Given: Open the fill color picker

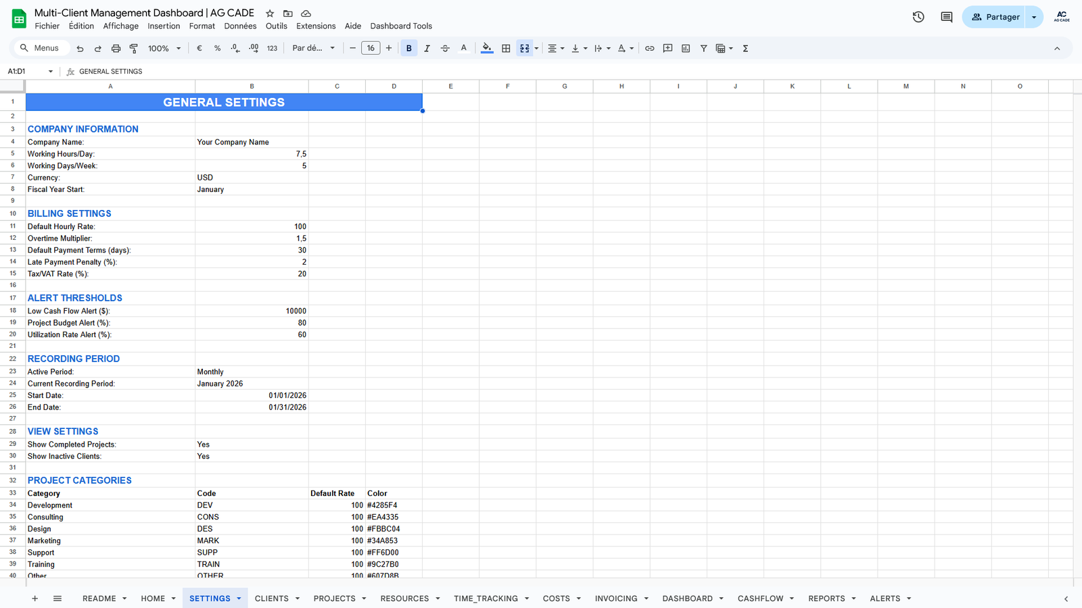Looking at the screenshot, I should point(487,49).
